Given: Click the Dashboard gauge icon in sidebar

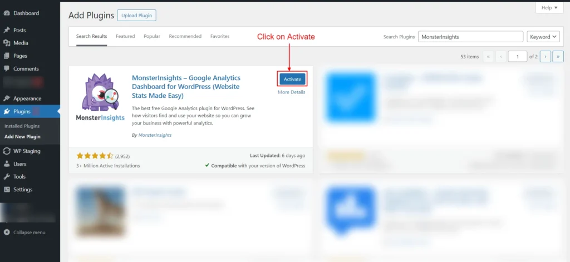Looking at the screenshot, I should (7, 13).
